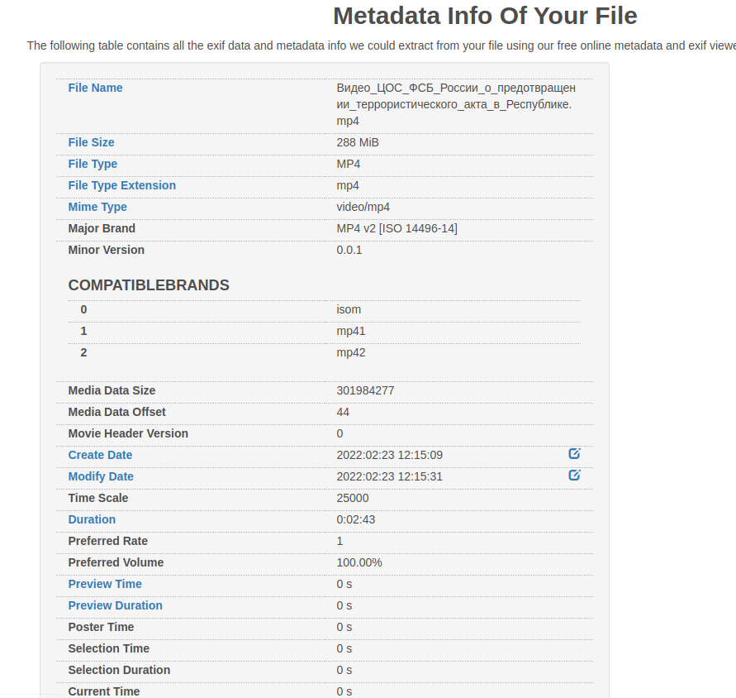Click the edit icon beside Create Date

click(x=575, y=453)
